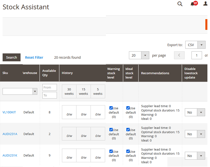Sort by Available Qty column header
This screenshot has width=210, height=167.
[49, 73]
